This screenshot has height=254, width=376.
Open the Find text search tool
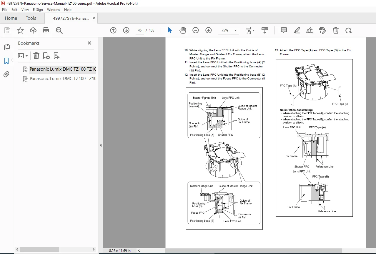click(59, 30)
